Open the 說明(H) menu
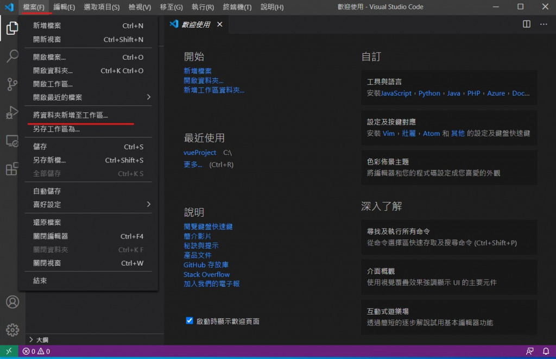 pyautogui.click(x=272, y=7)
